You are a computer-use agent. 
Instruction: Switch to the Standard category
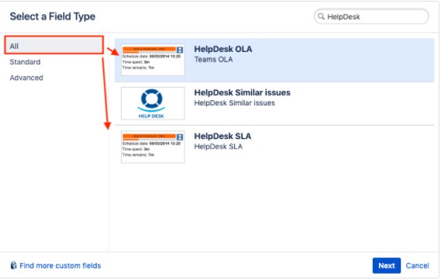click(25, 62)
